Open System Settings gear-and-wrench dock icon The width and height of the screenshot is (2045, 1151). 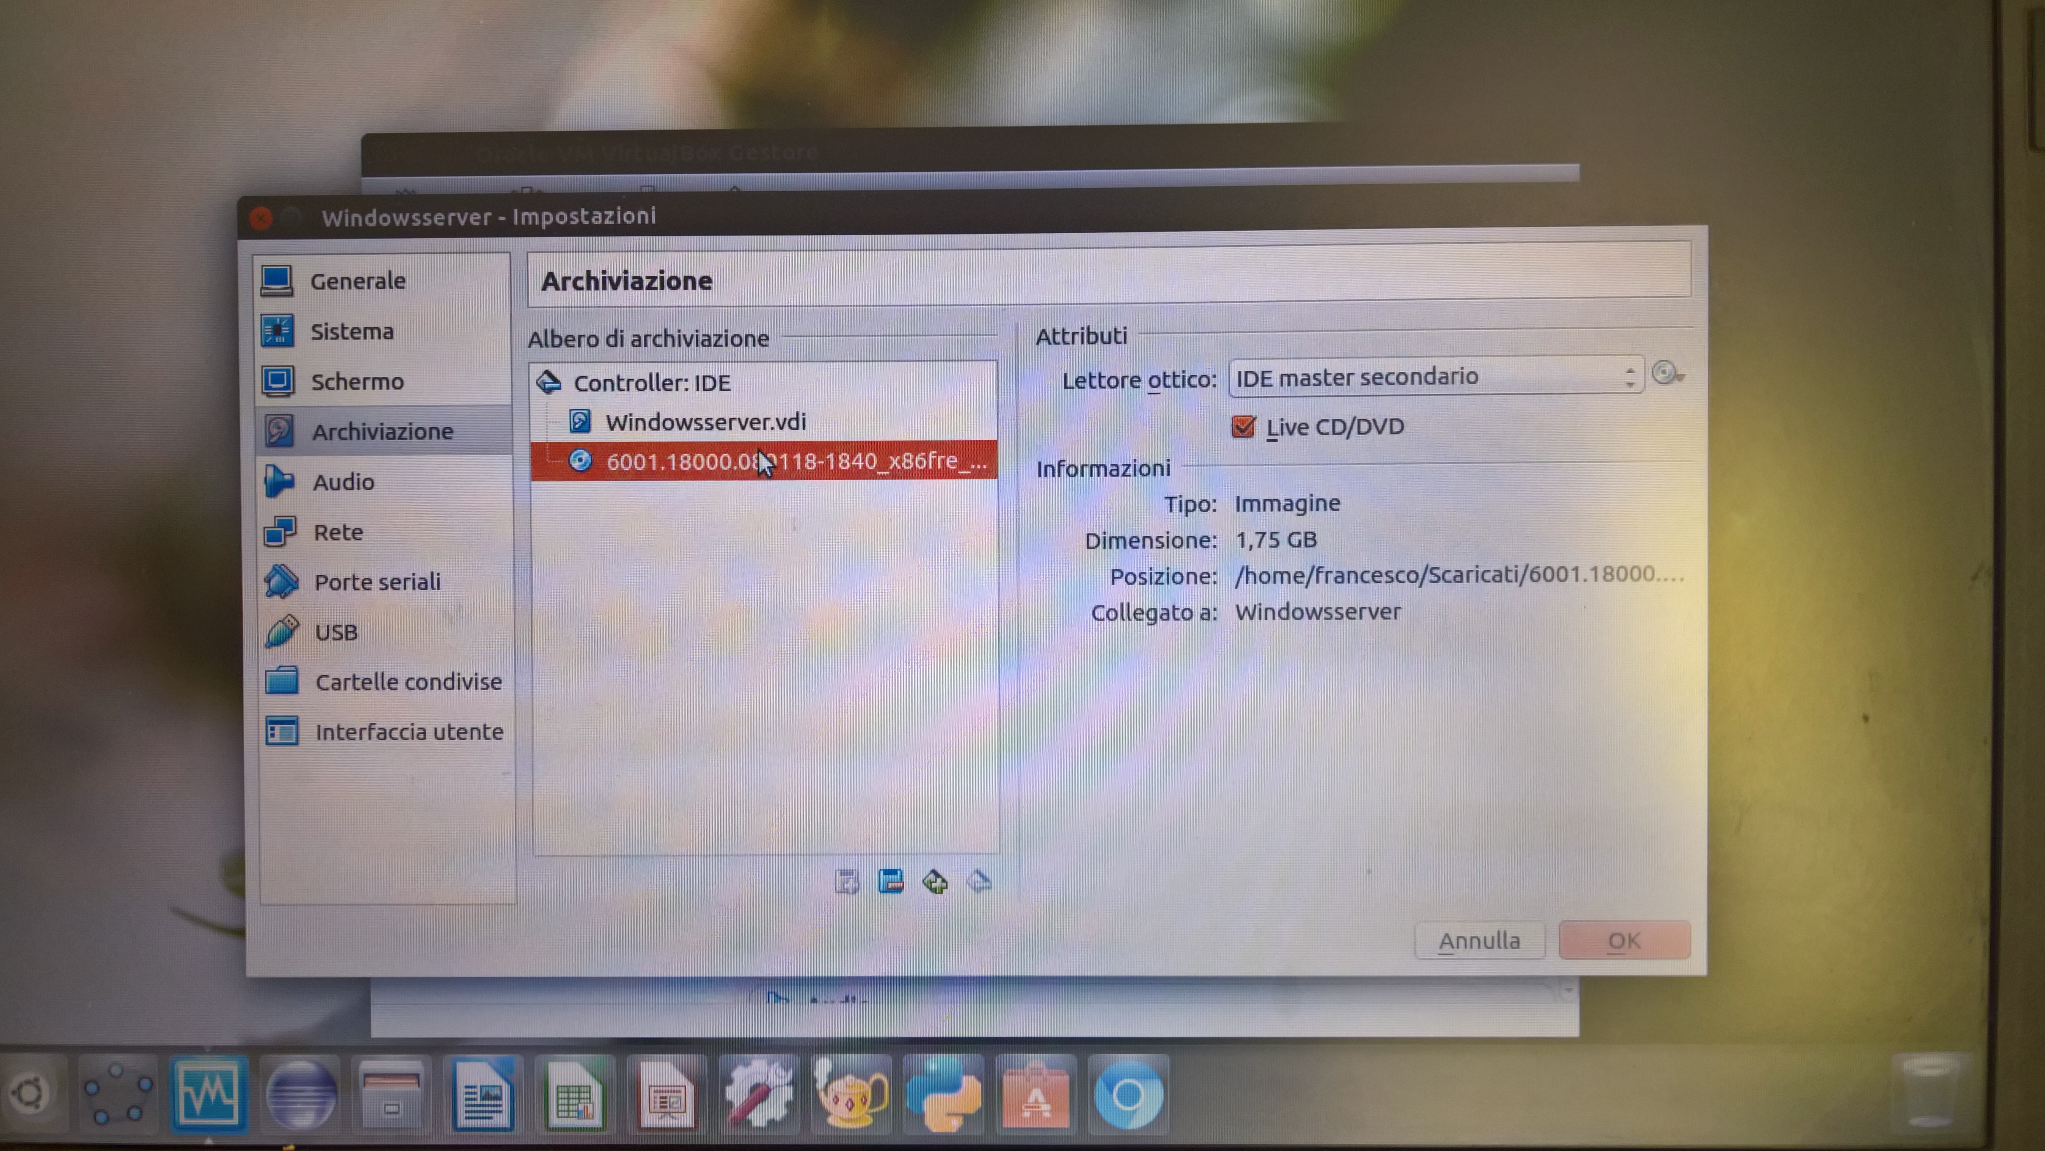tap(759, 1095)
